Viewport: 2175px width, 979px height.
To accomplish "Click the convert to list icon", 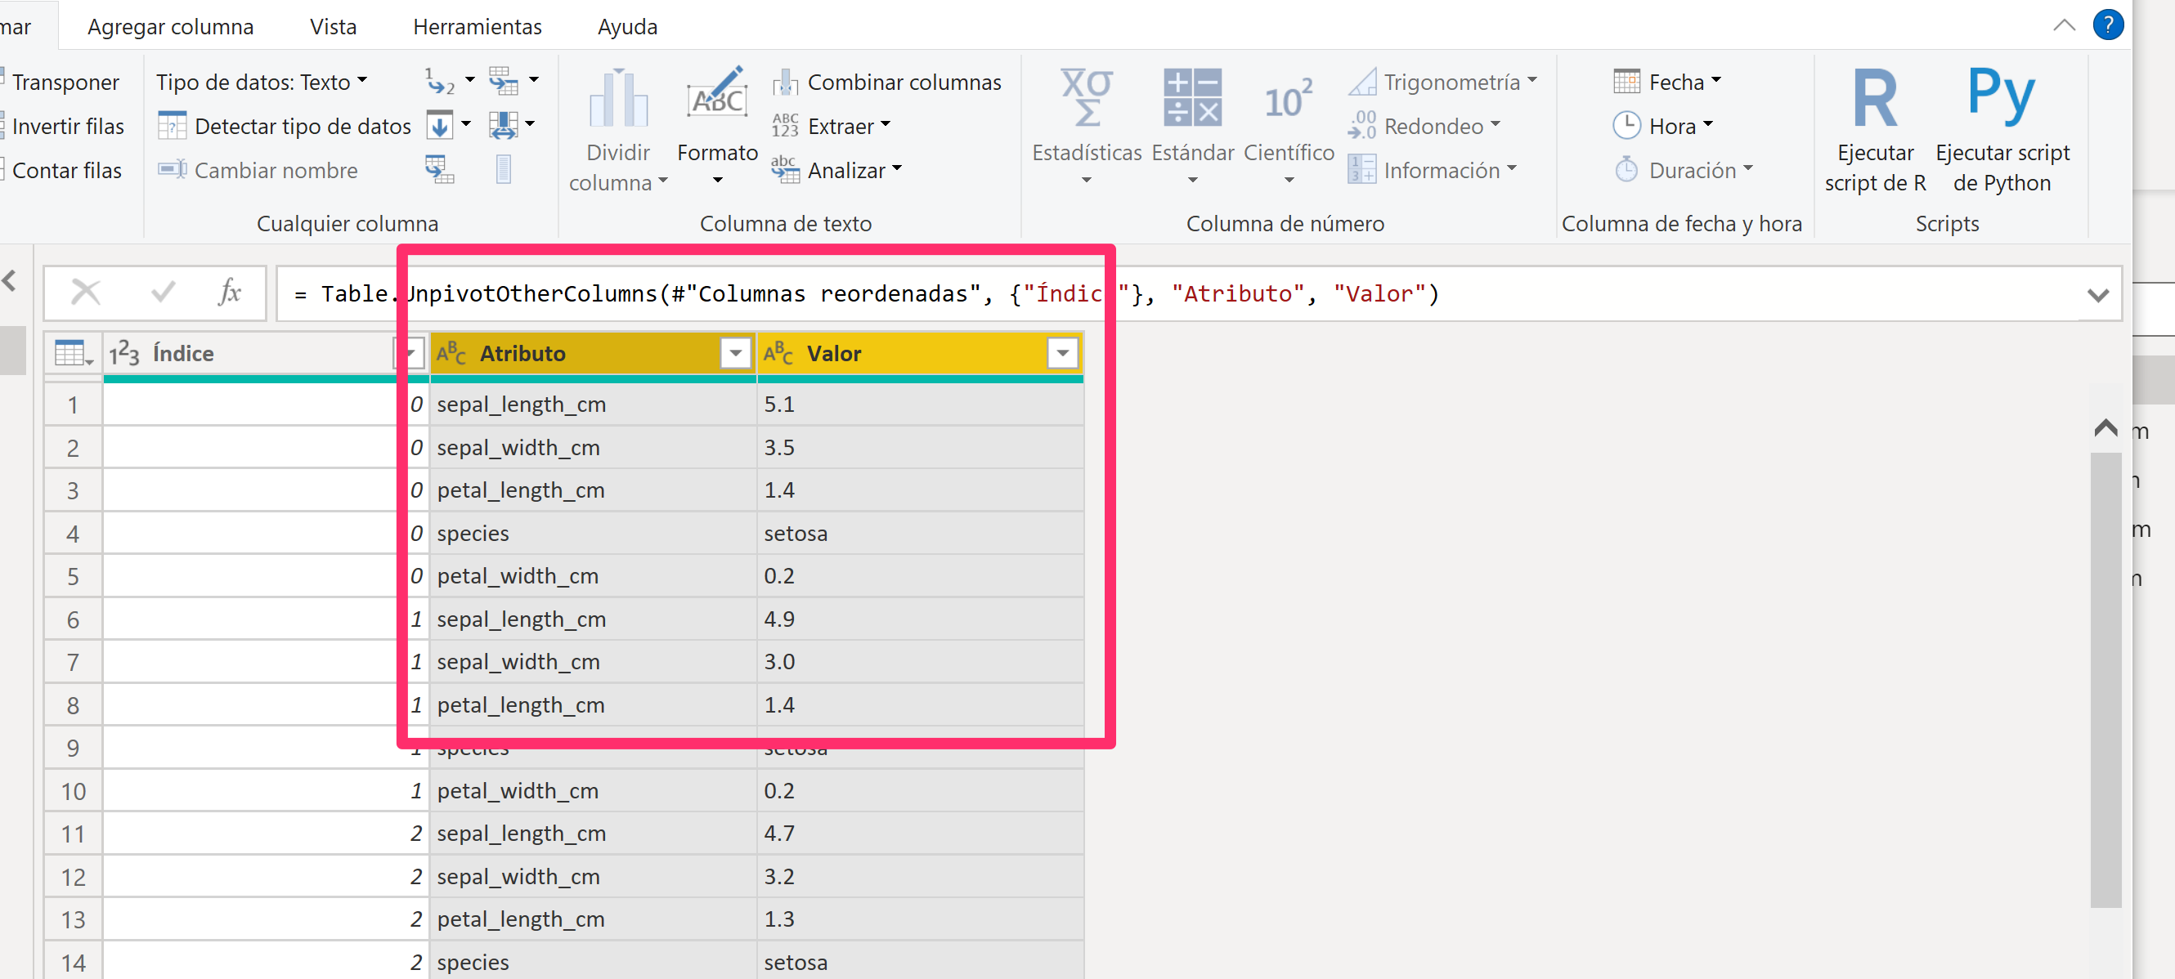I will coord(503,170).
